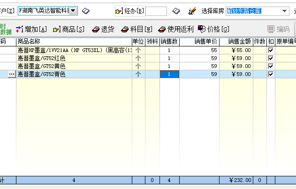Click the 扣 column header
This screenshot has width=296, height=189.
tap(271, 42)
